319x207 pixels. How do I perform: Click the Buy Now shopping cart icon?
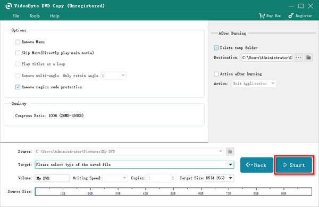point(262,15)
